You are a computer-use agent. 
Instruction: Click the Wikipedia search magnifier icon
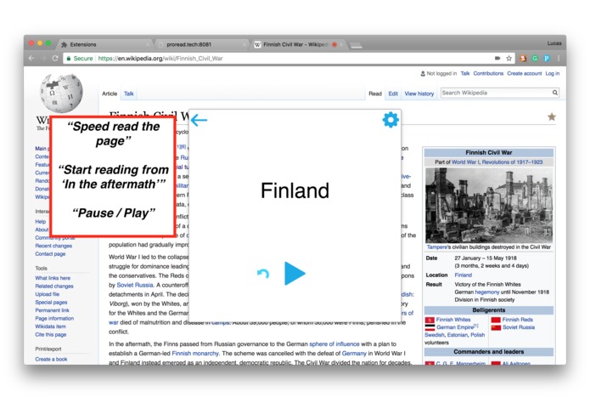pyautogui.click(x=555, y=93)
